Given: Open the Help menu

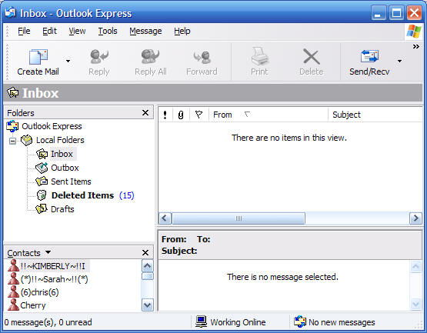Looking at the screenshot, I should coord(182,31).
